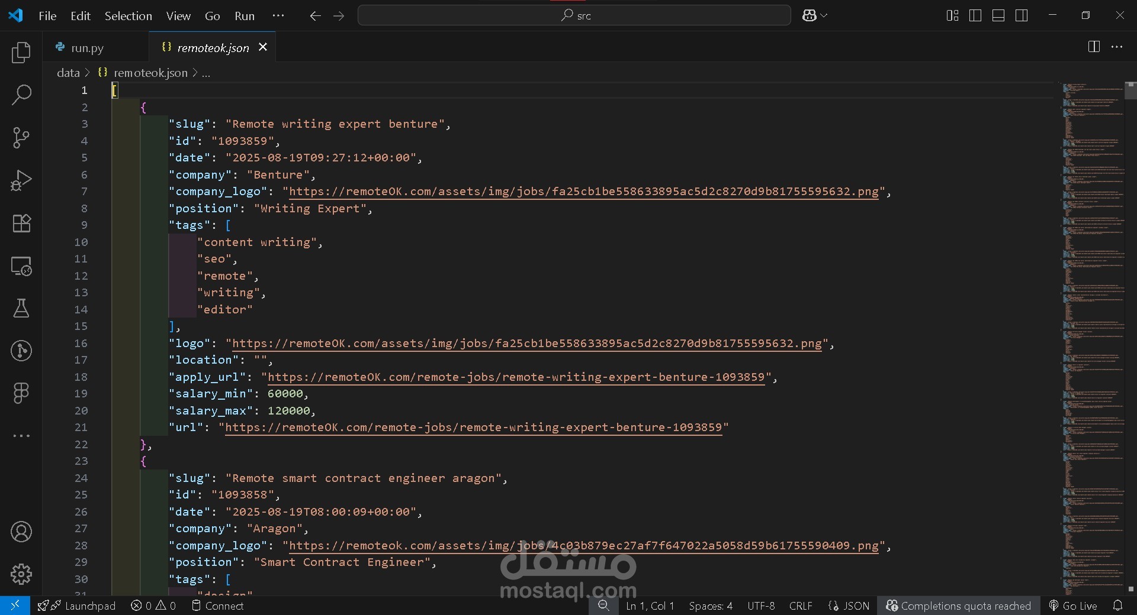
Task: Open Copilot dropdown chevron
Action: [824, 15]
